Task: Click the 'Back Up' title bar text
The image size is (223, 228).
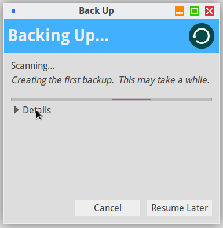Action: [x=96, y=11]
